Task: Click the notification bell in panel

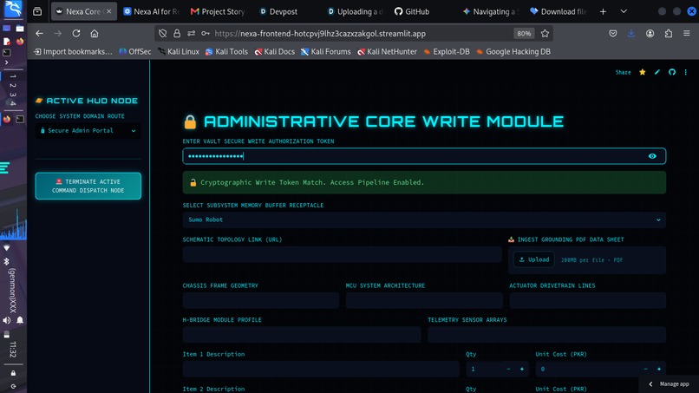Action: (x=20, y=320)
